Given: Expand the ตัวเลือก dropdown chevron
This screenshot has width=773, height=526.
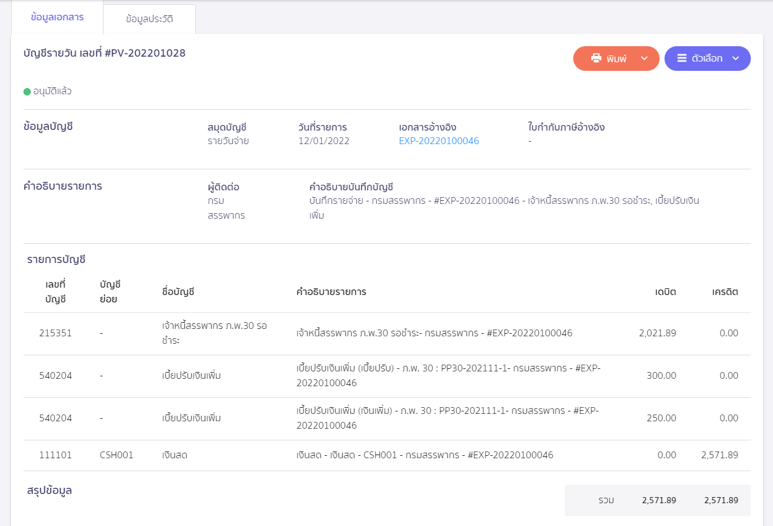Looking at the screenshot, I should pyautogui.click(x=735, y=59).
